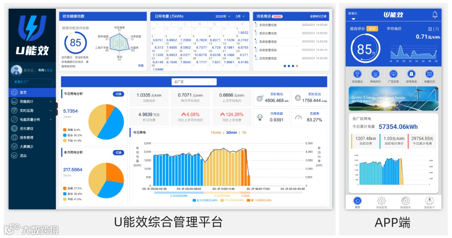The height and width of the screenshot is (238, 452).
Task: Open 厂区总览 icon in the APP
Action: (393, 74)
